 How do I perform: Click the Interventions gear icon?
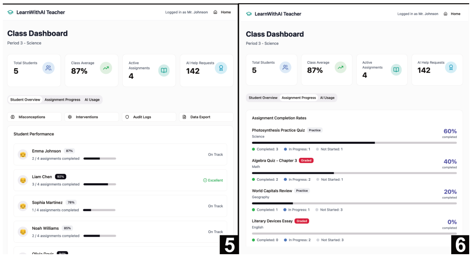[70, 117]
